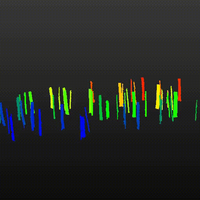Select the blue segment beneath the tilted yellow-green bar
Image resolution: width=200 pixels, height=200 pixels.
pos(62,117)
